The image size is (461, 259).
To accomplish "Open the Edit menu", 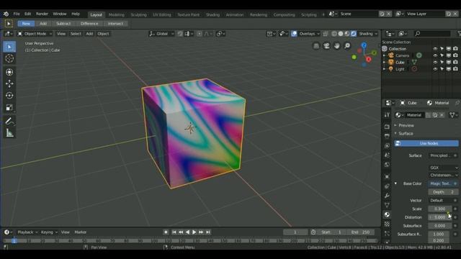I will (x=27, y=14).
